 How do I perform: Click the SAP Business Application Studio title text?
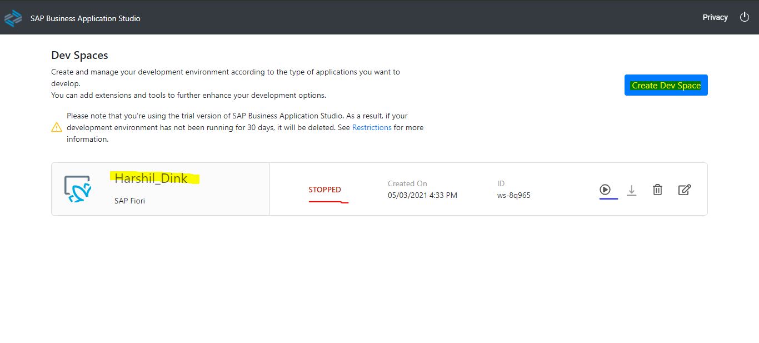coord(85,18)
